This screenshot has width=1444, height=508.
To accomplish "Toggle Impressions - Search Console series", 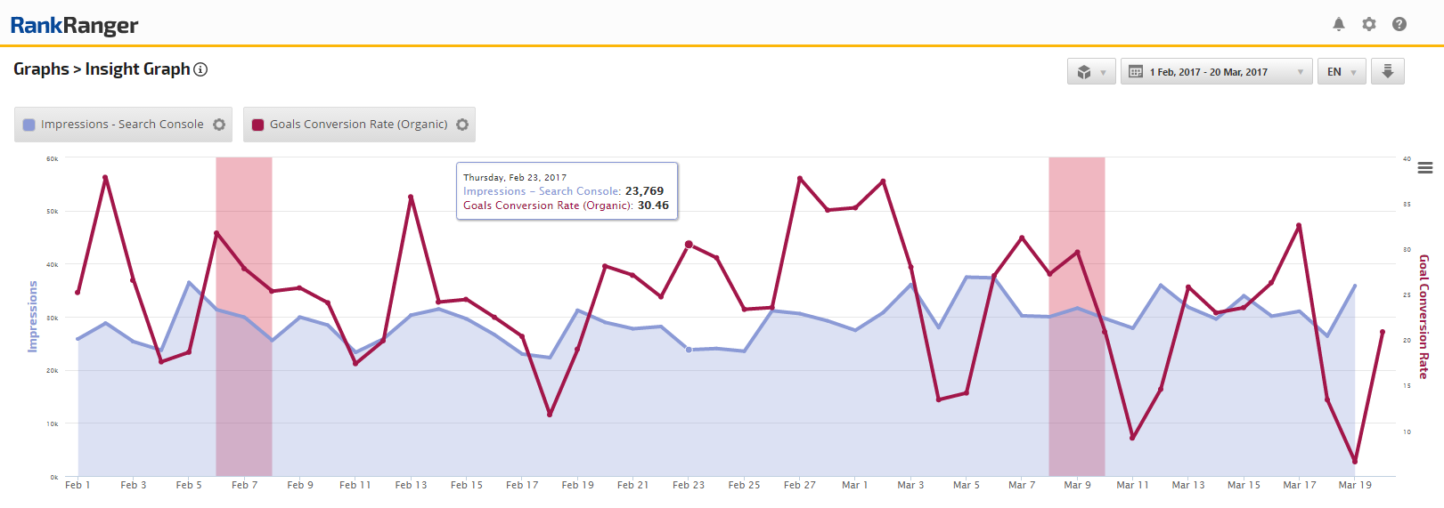I will (x=121, y=125).
